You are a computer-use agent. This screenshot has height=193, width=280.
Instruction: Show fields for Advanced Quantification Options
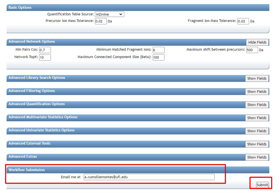[x=257, y=105]
